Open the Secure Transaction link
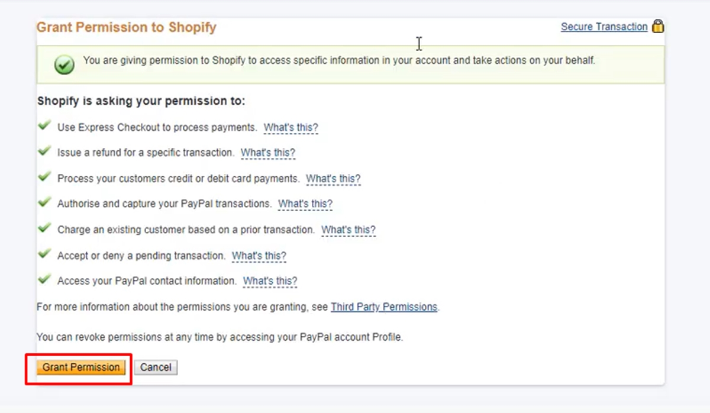 coord(604,27)
